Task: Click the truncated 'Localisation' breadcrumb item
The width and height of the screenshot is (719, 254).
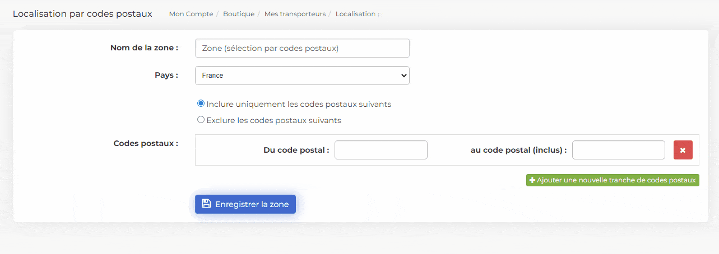Action: 356,14
